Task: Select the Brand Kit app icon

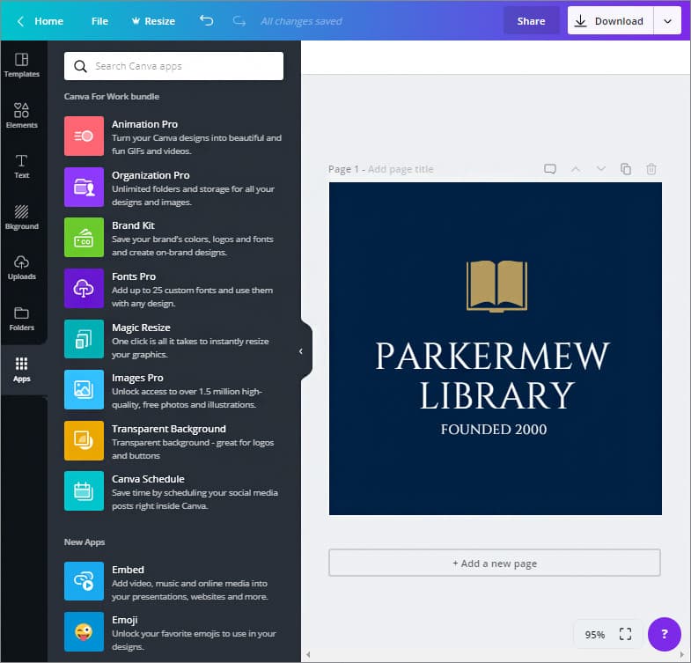Action: pos(84,237)
